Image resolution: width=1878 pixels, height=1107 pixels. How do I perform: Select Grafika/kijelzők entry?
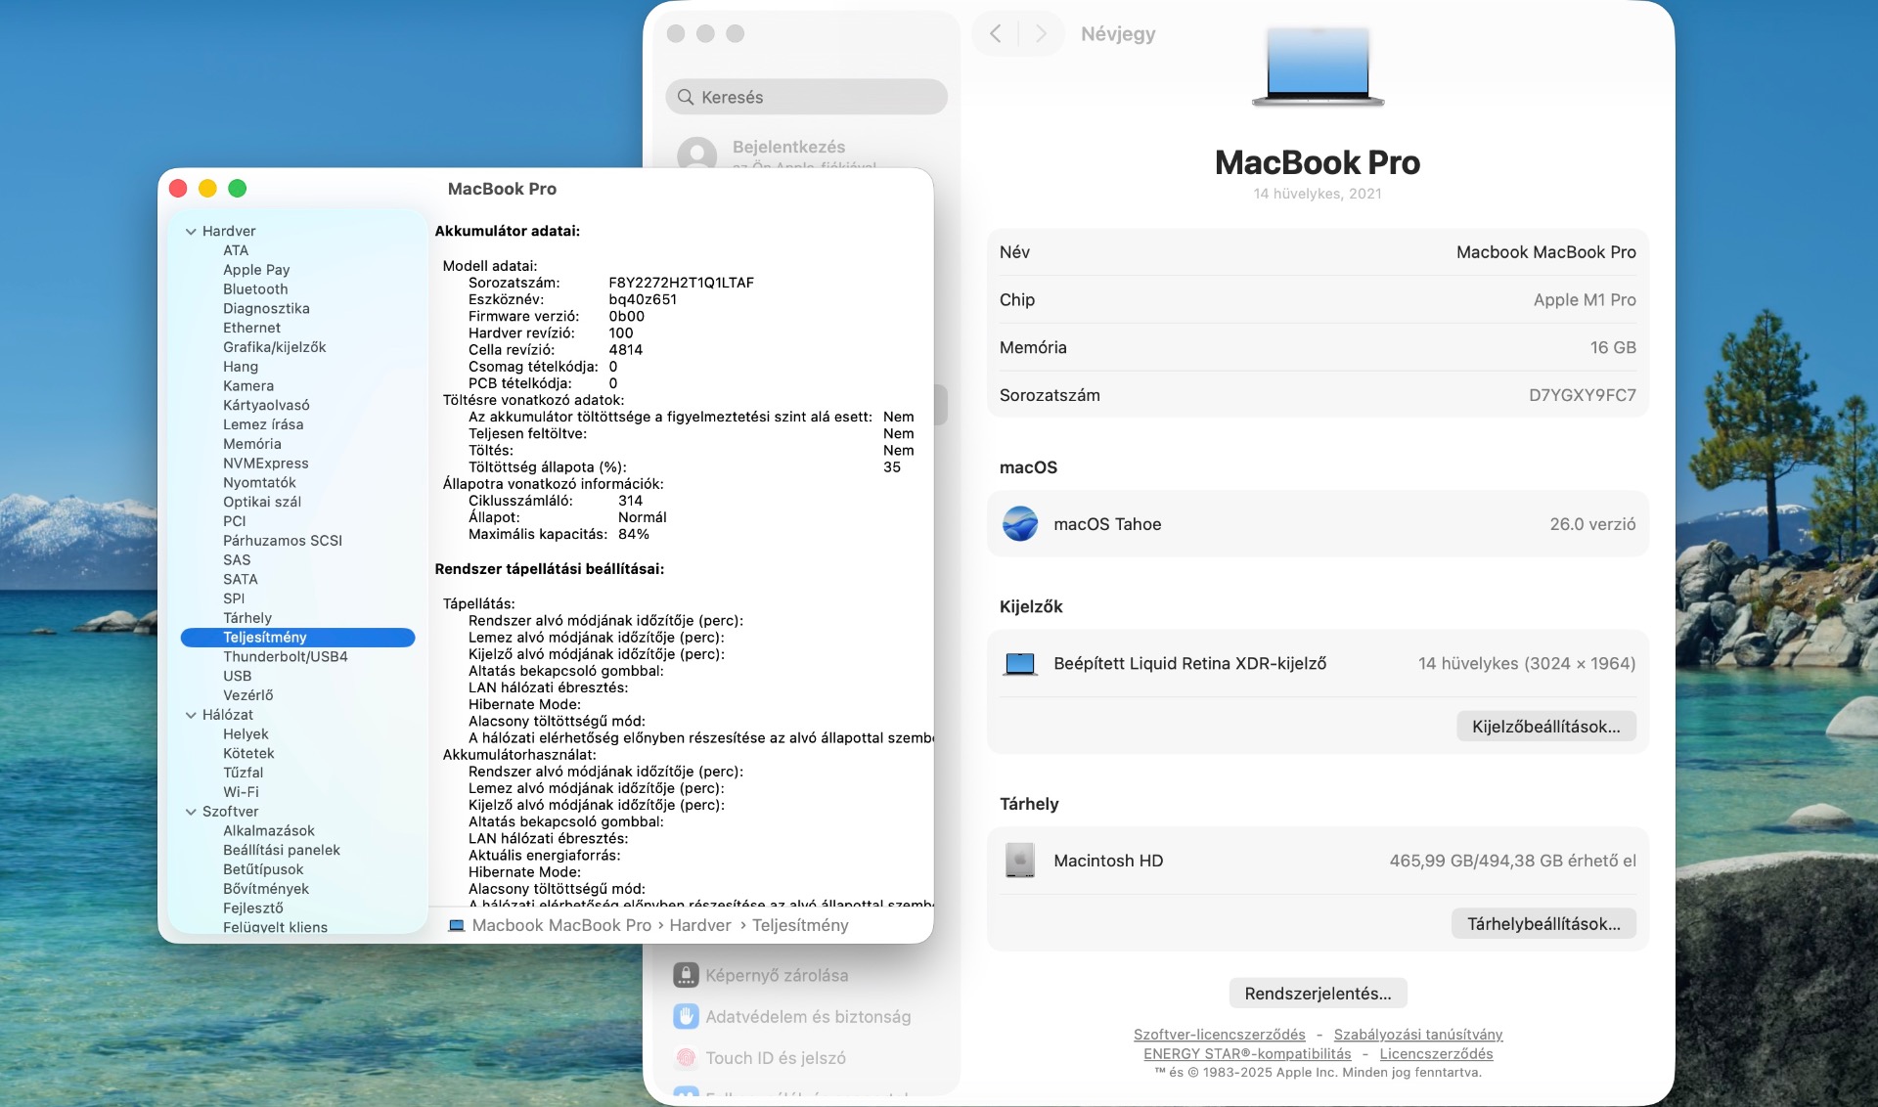click(x=274, y=347)
